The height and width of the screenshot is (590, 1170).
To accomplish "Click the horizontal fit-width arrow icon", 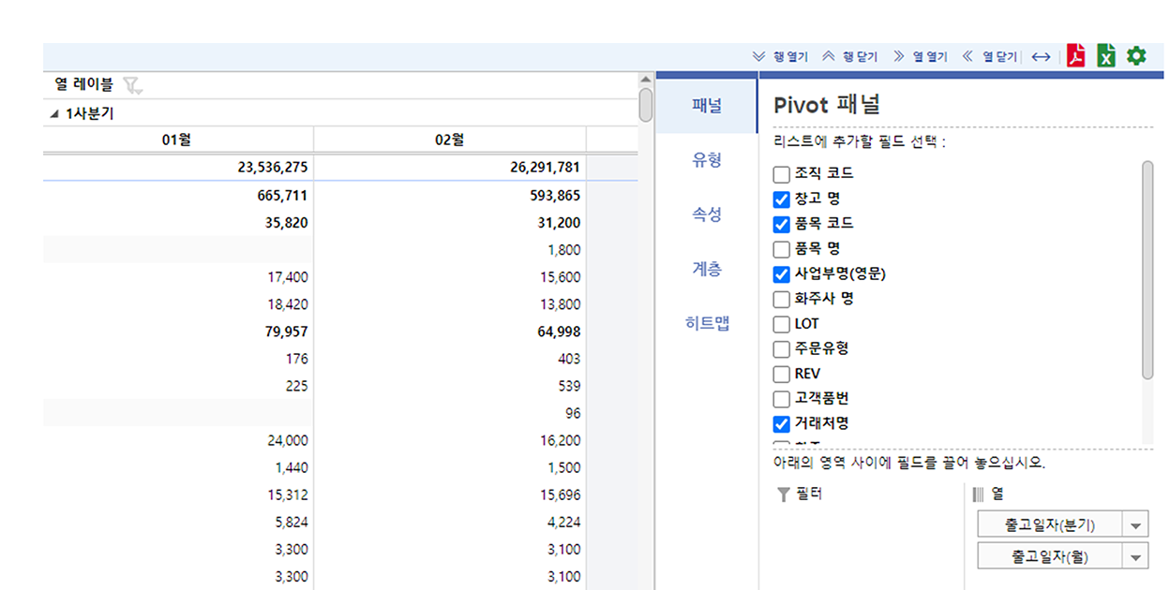I will tap(1041, 57).
